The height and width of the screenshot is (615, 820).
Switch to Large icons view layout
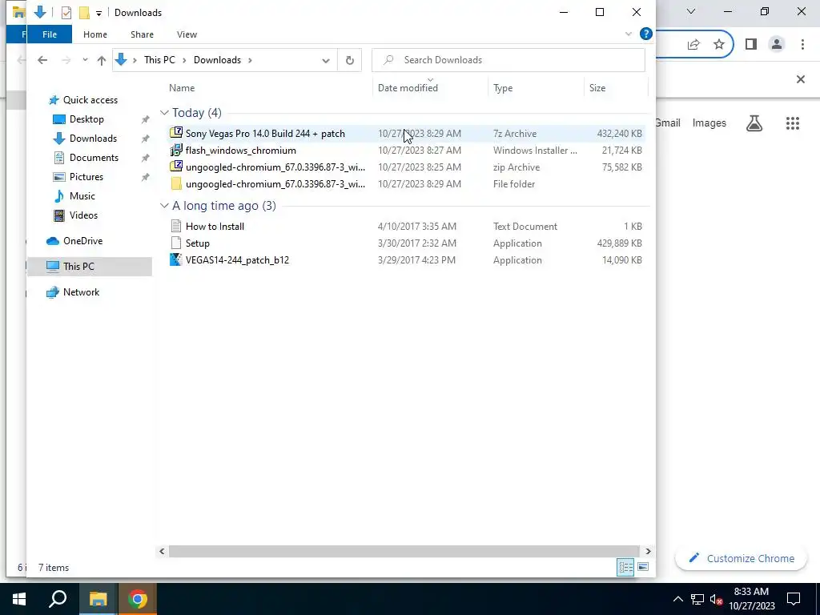click(x=643, y=568)
